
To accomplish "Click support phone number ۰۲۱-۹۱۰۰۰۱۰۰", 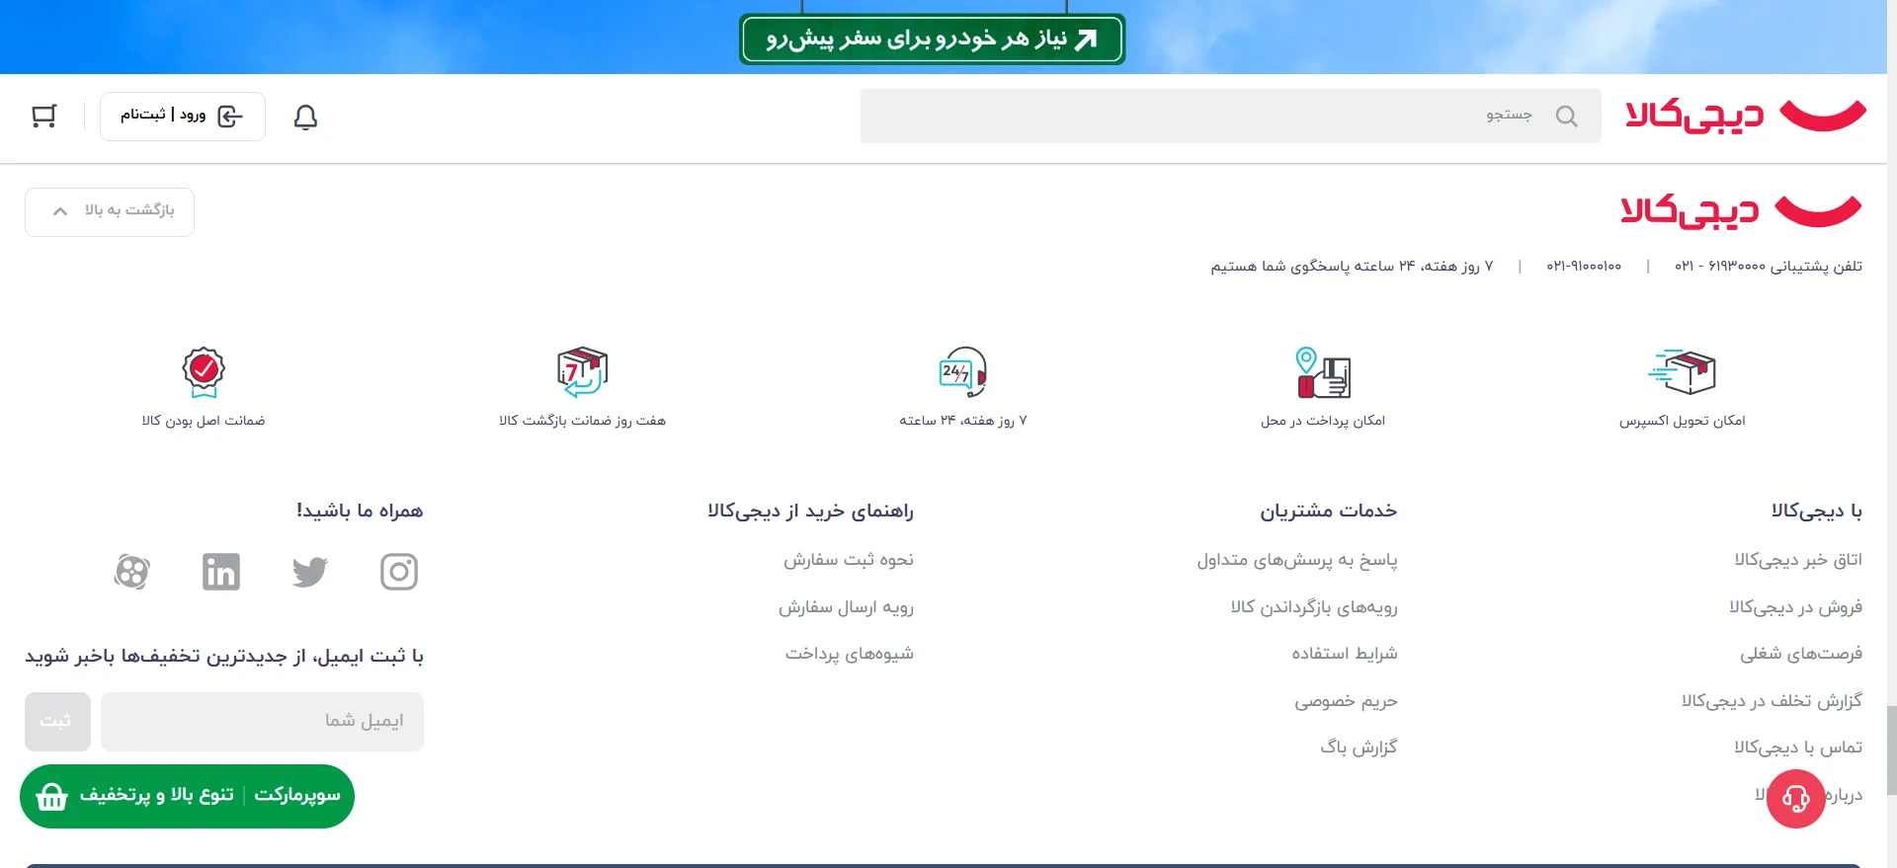I will [x=1584, y=267].
